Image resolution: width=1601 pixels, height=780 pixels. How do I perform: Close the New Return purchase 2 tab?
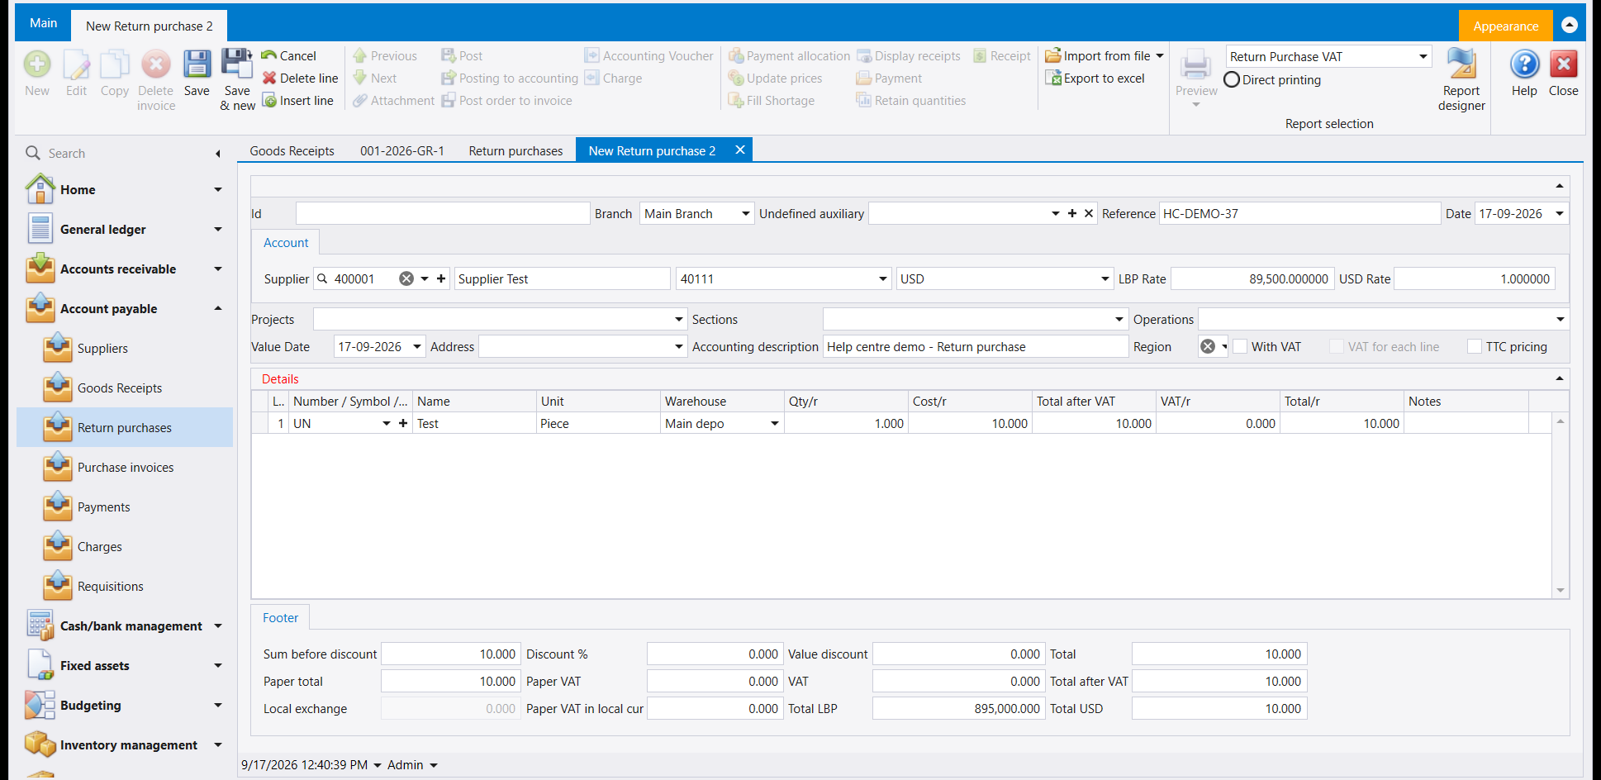pyautogui.click(x=740, y=150)
